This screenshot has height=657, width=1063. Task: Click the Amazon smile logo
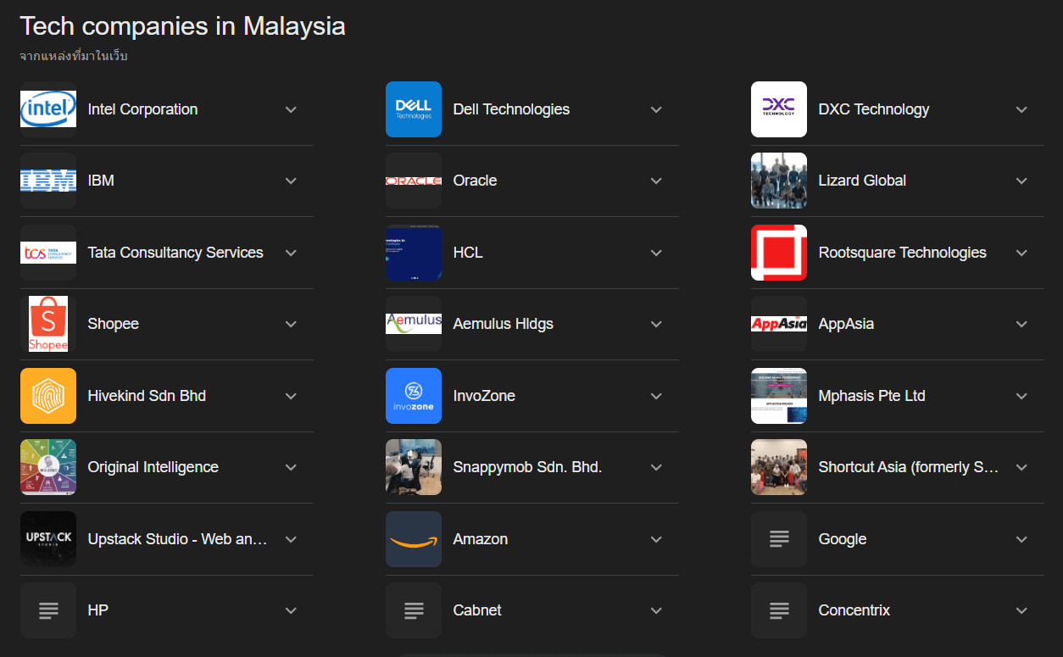[x=414, y=539]
